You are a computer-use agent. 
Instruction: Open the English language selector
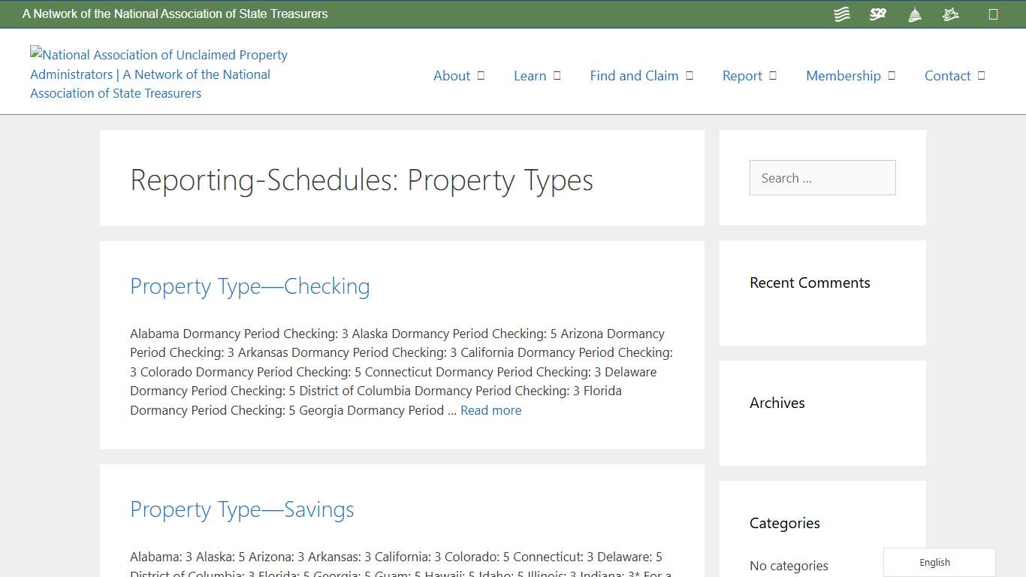click(x=934, y=562)
